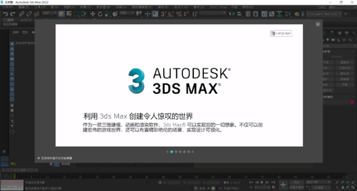Go to next welcome slide arrow
Screen dimensions: 357x191
[193, 152]
